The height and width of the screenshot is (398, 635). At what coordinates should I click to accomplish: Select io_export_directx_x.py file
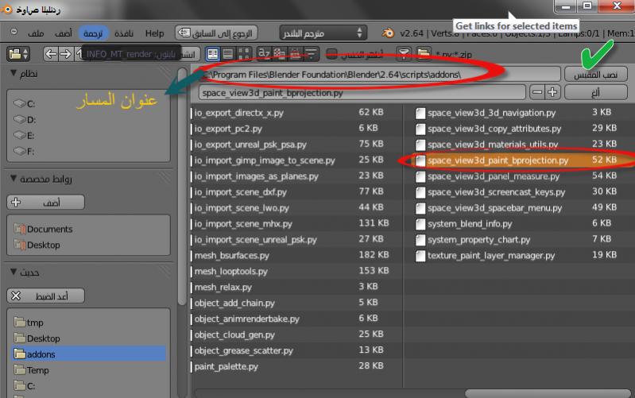(238, 113)
